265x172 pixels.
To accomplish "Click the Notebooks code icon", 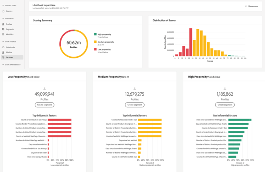I will [x=3, y=47].
